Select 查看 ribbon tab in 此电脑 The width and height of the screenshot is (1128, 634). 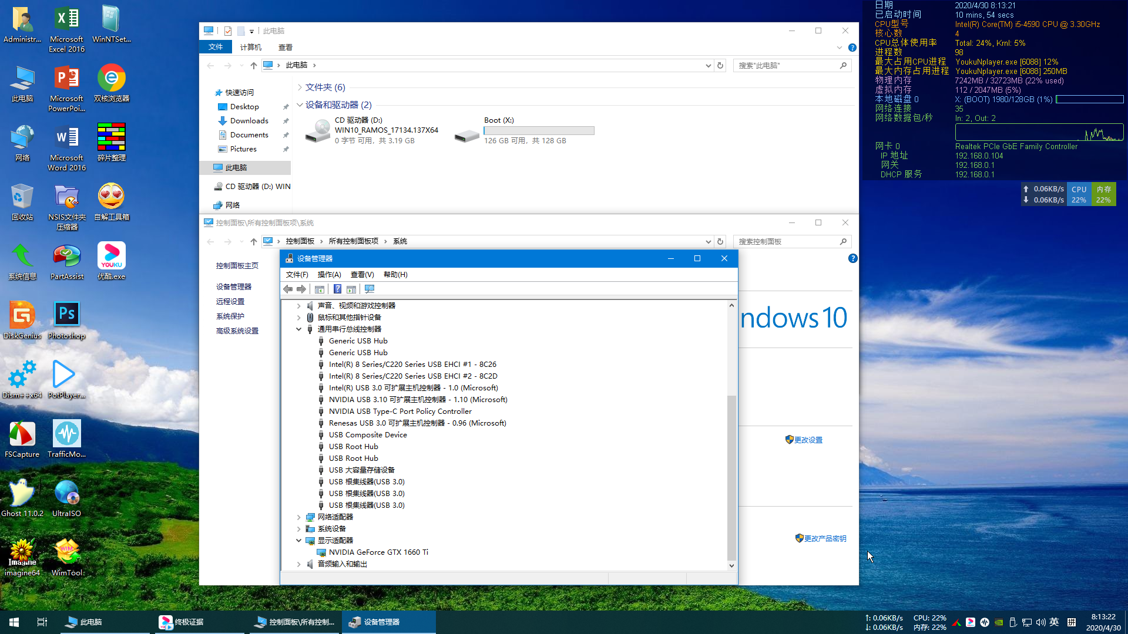click(286, 47)
